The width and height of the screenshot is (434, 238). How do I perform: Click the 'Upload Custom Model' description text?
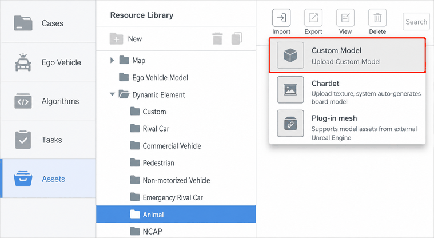pyautogui.click(x=346, y=62)
